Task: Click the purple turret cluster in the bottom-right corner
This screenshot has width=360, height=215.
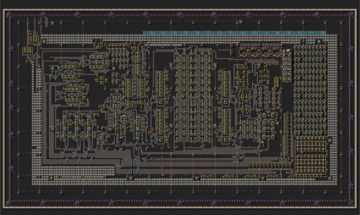Action: [351, 203]
